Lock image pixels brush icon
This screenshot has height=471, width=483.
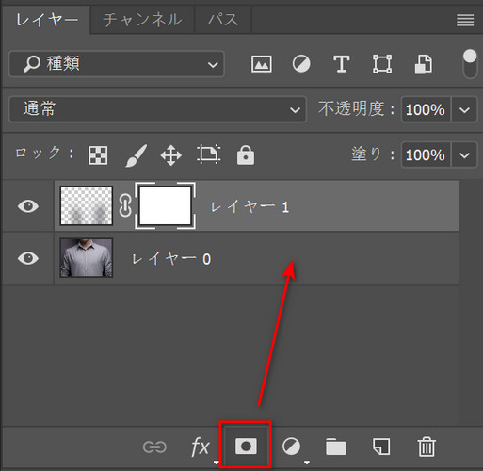click(x=136, y=155)
